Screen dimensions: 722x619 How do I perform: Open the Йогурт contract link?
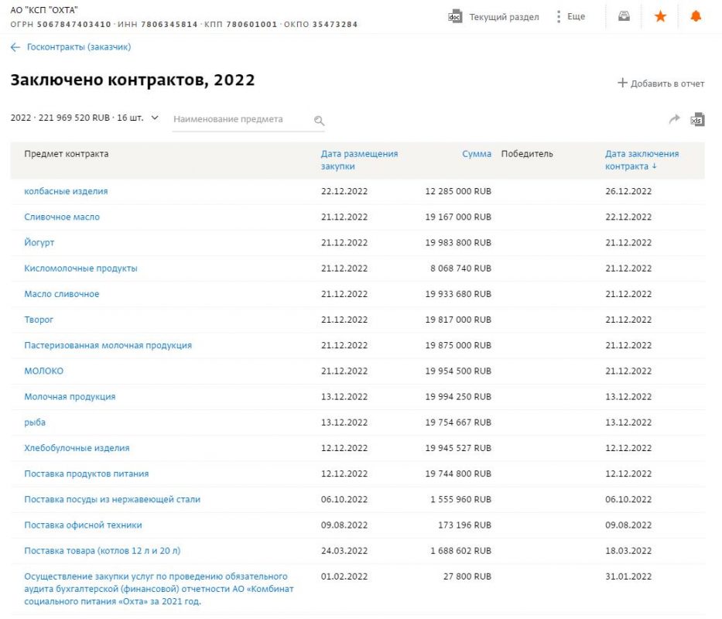(x=39, y=243)
